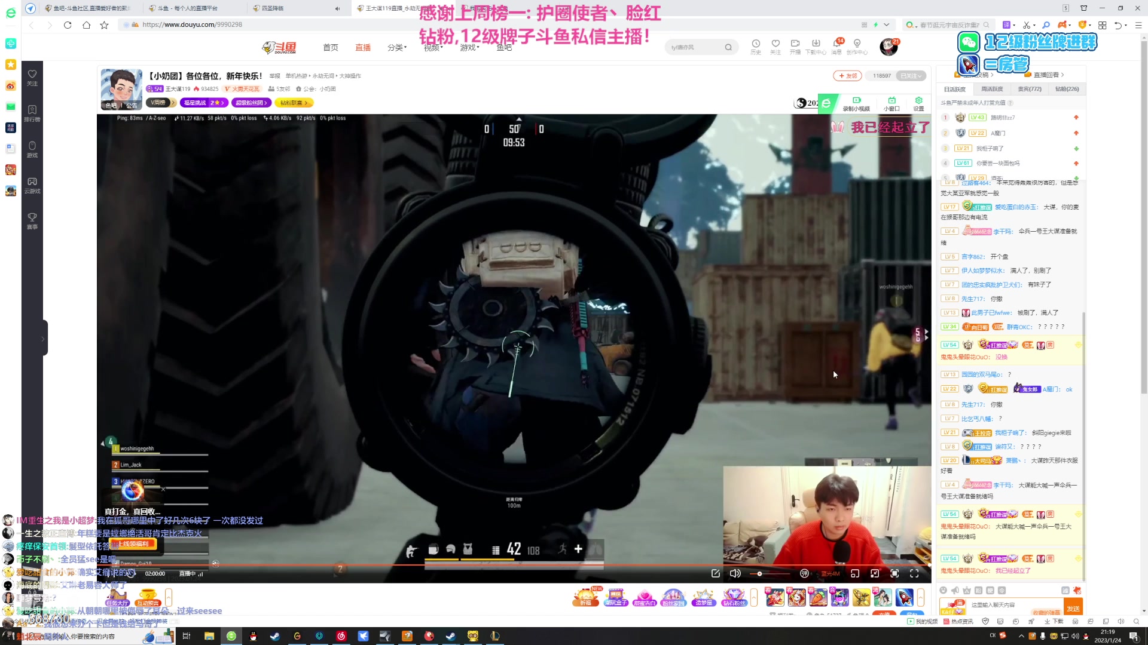Screen dimensions: 1148x645
Task: Open 赛事 trophy icon in left sidebar
Action: click(x=32, y=221)
